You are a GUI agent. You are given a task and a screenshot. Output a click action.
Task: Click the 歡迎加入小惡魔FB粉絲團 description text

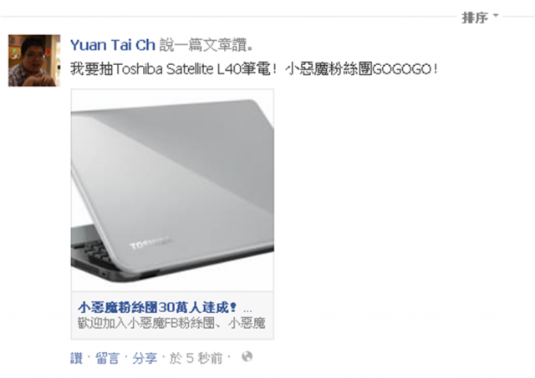pos(171,323)
